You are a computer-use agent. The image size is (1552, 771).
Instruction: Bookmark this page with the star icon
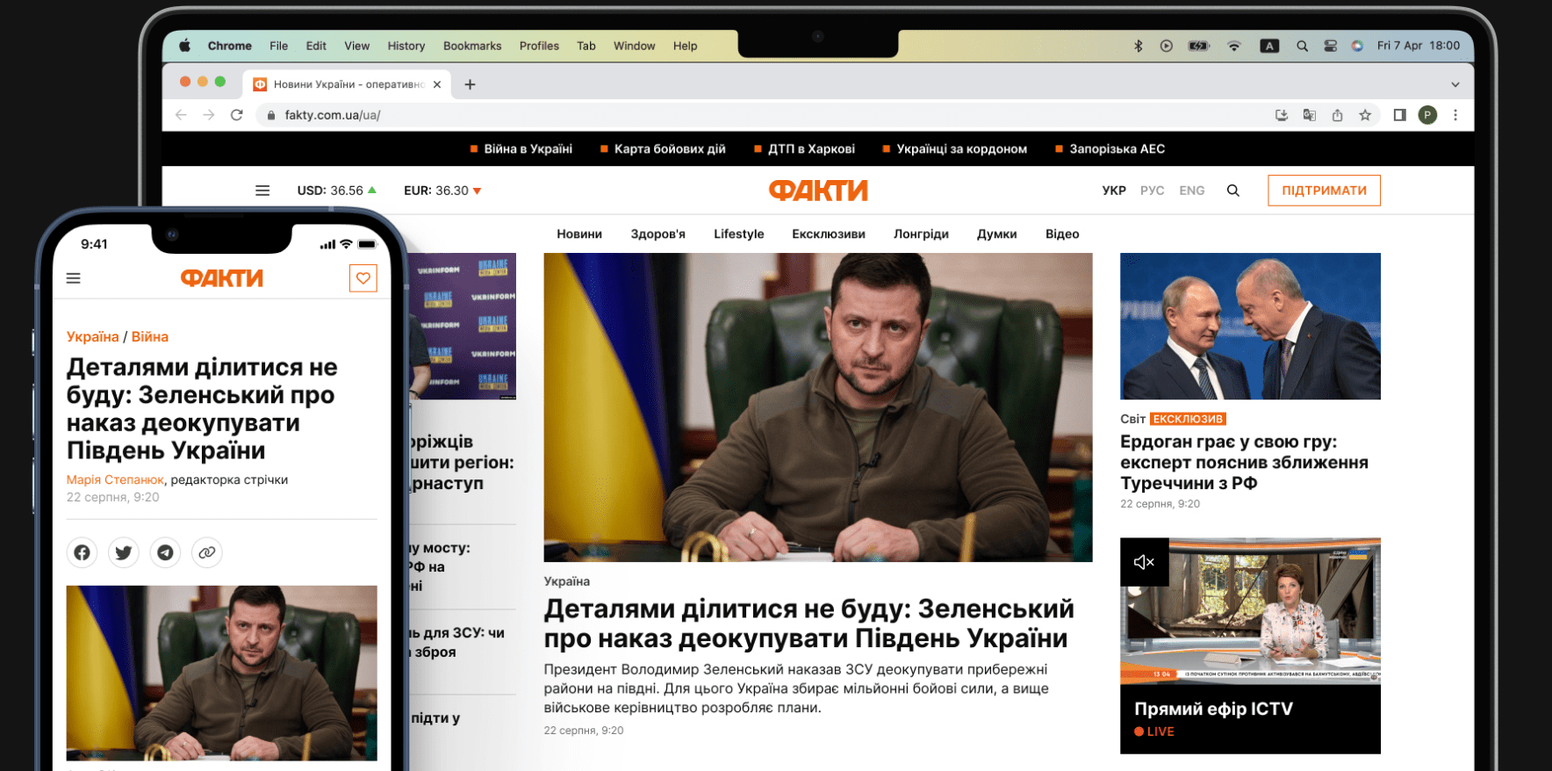[1365, 115]
